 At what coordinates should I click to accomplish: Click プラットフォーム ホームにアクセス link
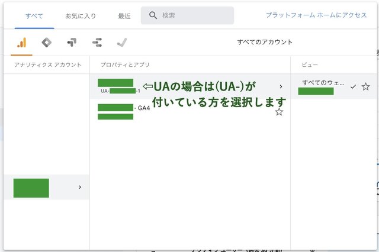(x=316, y=15)
